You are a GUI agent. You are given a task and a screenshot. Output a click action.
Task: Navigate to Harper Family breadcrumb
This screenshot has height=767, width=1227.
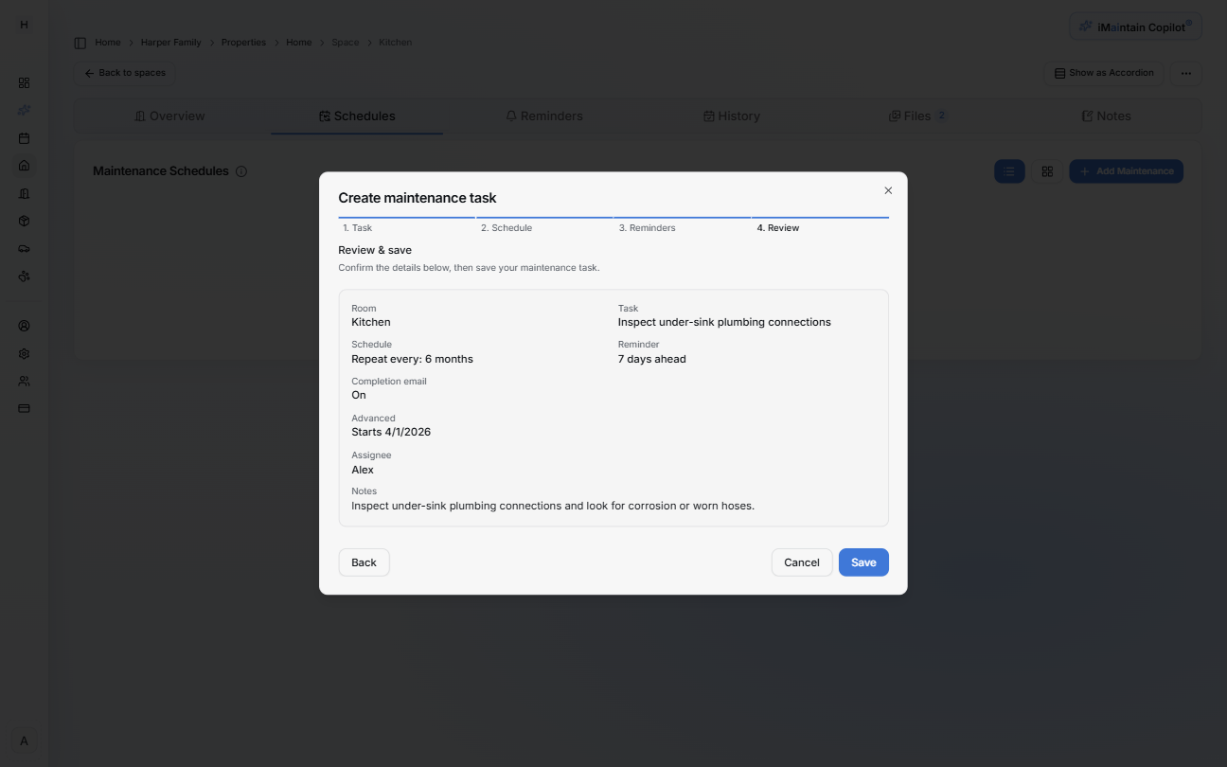coord(170,42)
